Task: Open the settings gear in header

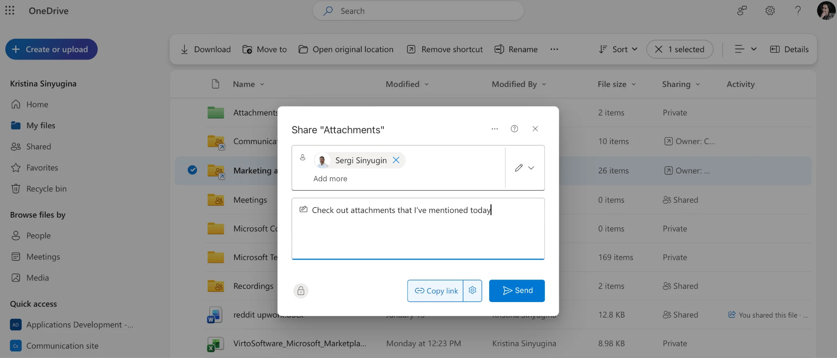Action: tap(770, 11)
